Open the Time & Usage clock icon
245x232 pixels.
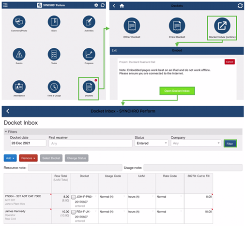click(x=54, y=87)
